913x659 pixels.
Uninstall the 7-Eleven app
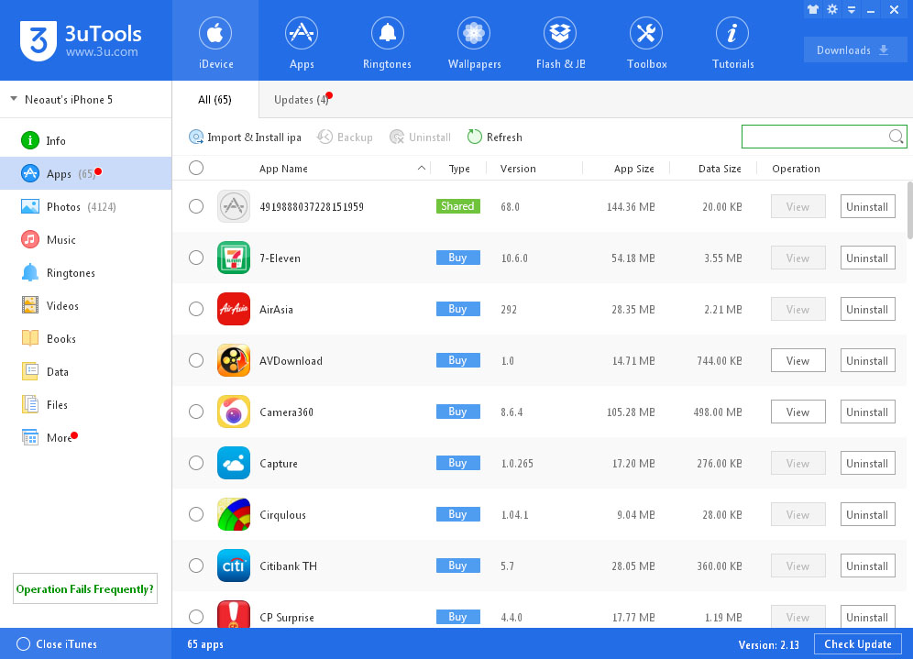coord(867,258)
